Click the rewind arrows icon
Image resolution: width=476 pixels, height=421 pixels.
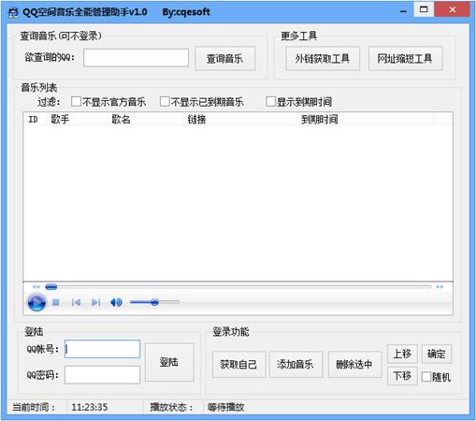[x=36, y=286]
